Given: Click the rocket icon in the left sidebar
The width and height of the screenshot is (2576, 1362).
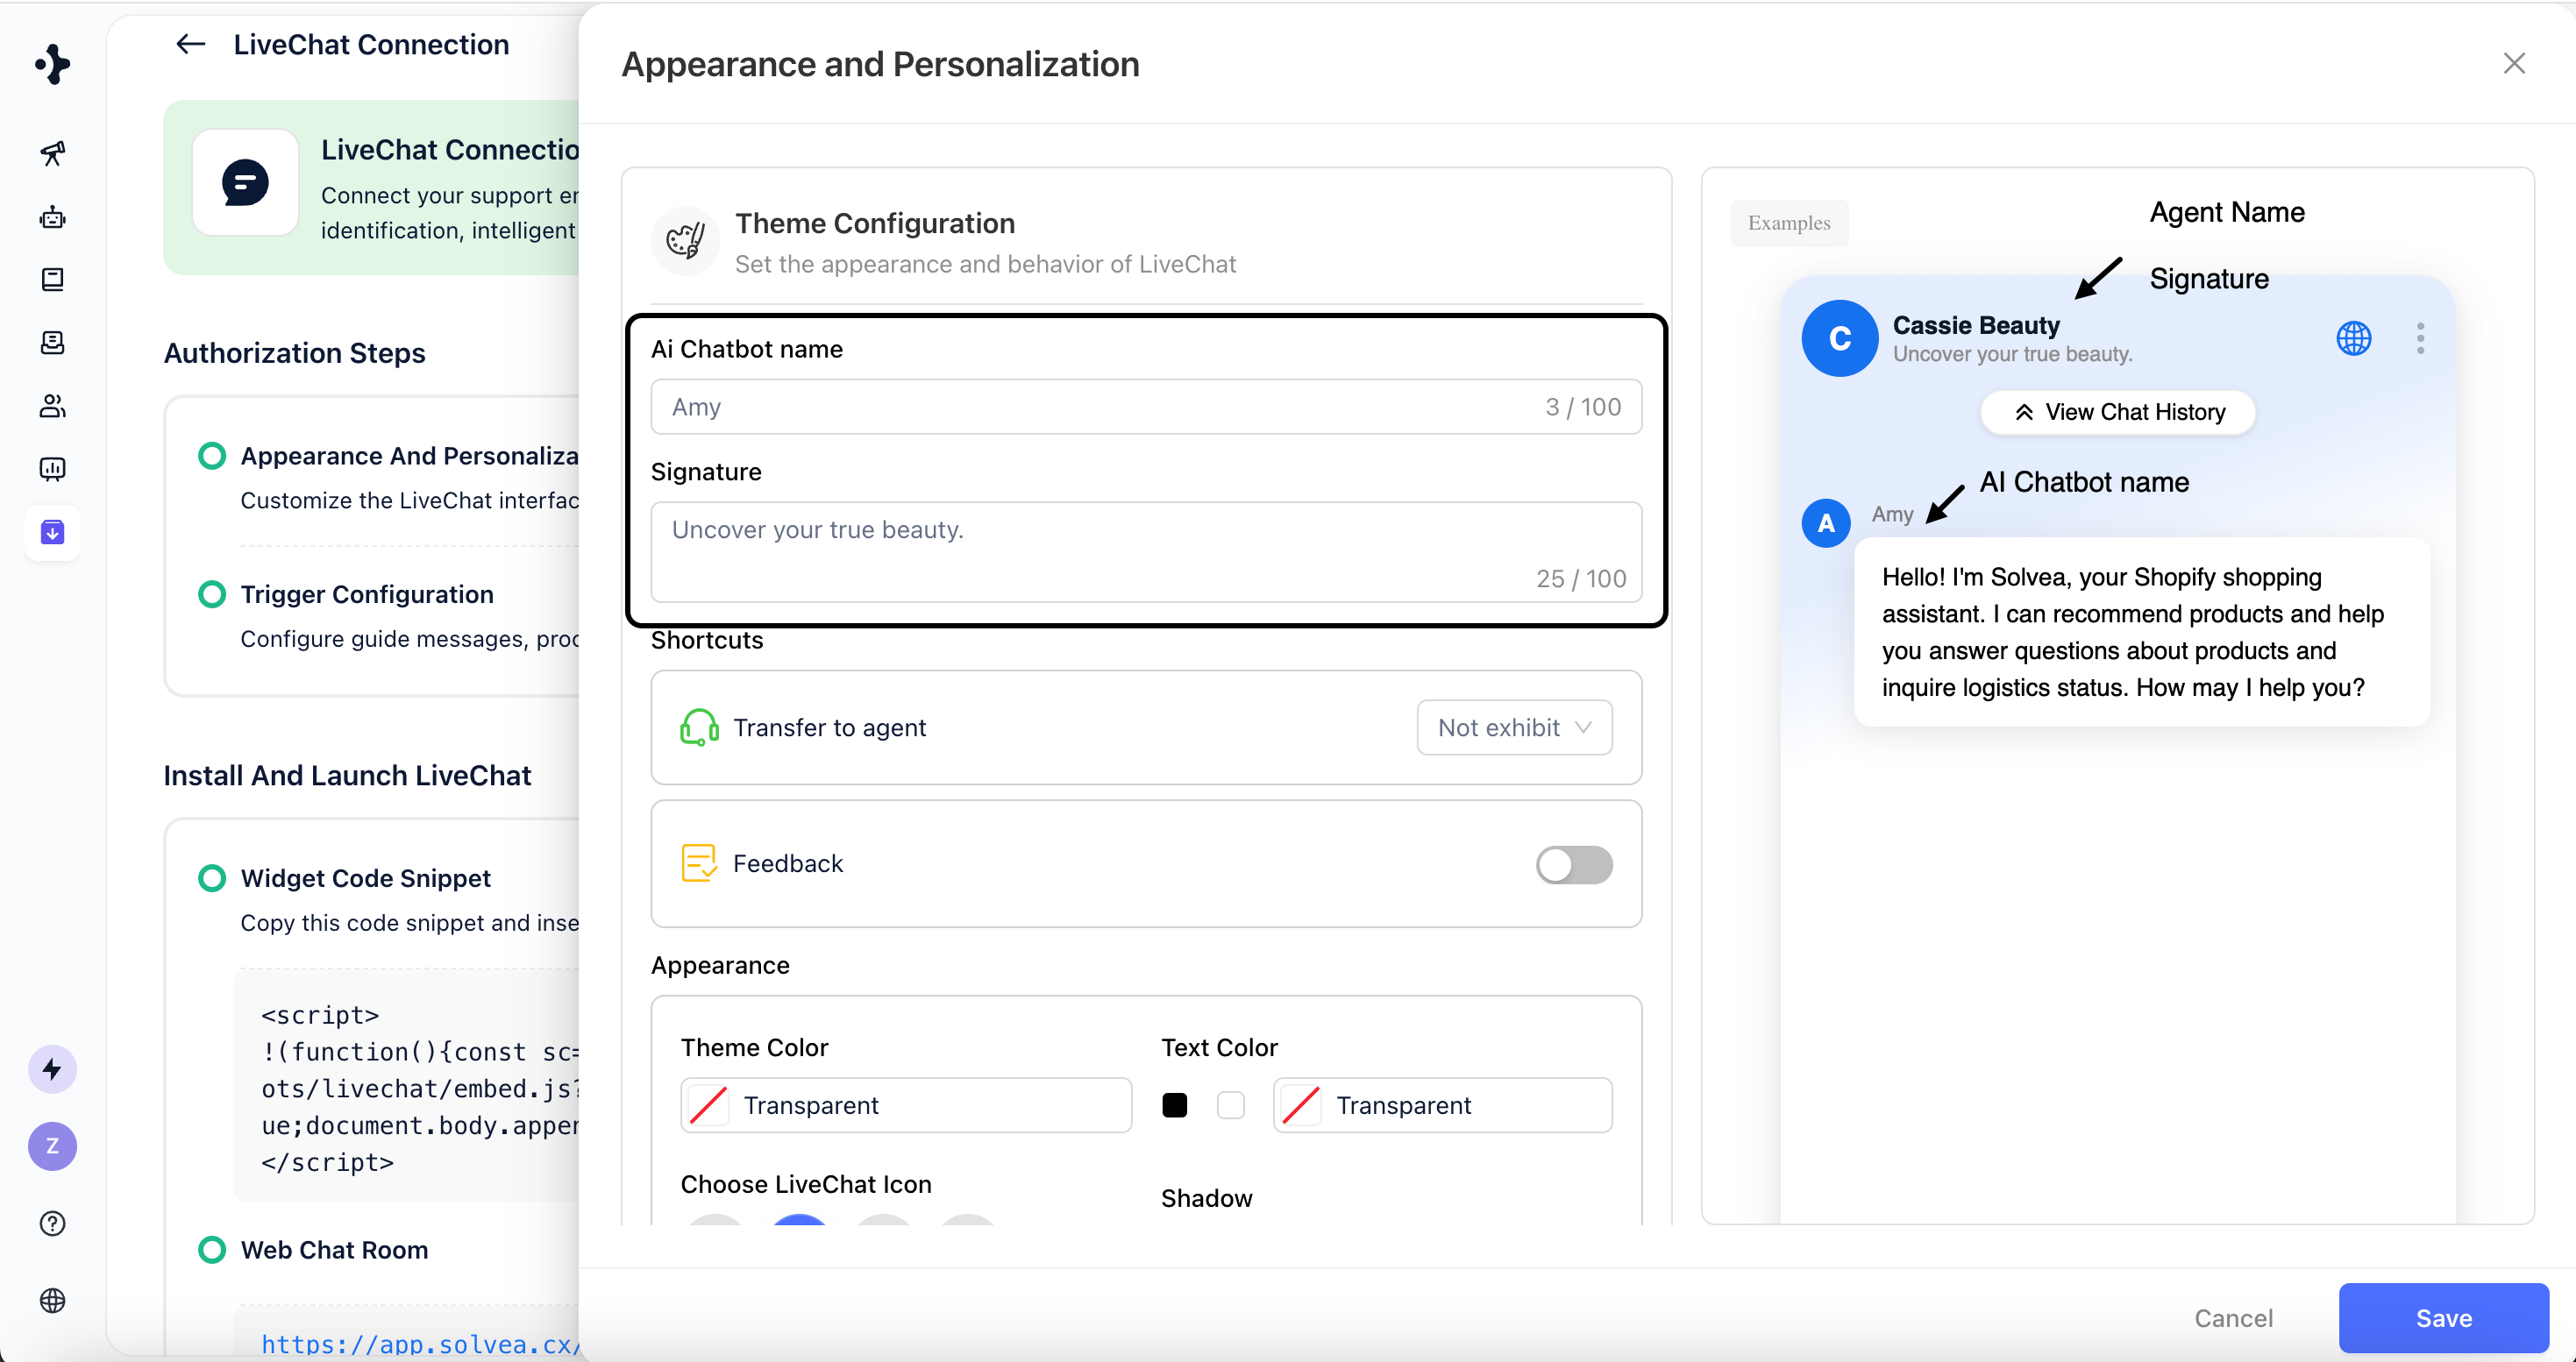Looking at the screenshot, I should click(x=52, y=153).
